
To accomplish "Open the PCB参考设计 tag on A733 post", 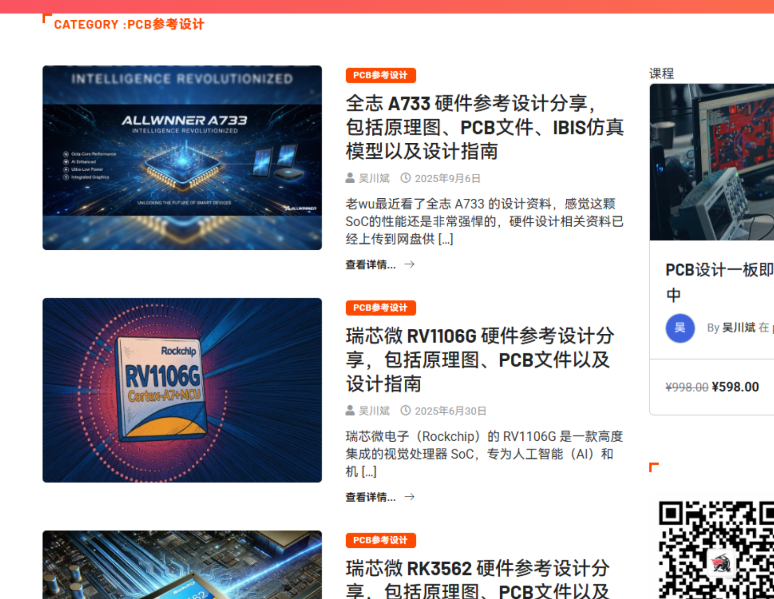I will pyautogui.click(x=380, y=75).
